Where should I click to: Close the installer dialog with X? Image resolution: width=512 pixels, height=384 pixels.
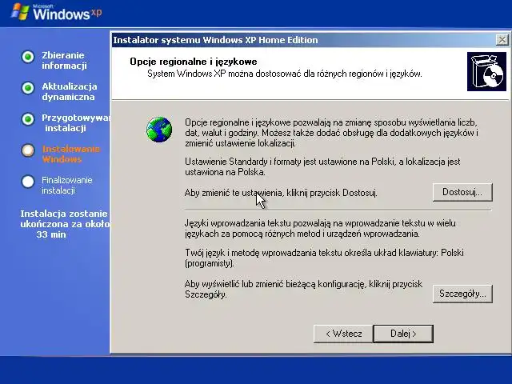(502, 40)
